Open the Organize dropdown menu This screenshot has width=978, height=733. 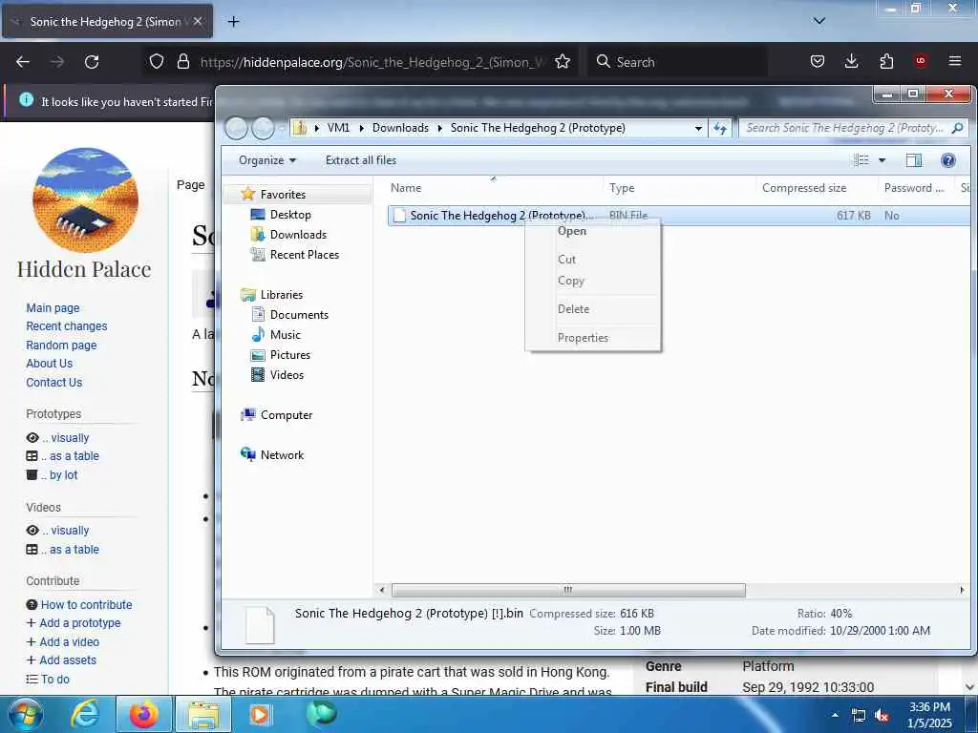tap(267, 160)
